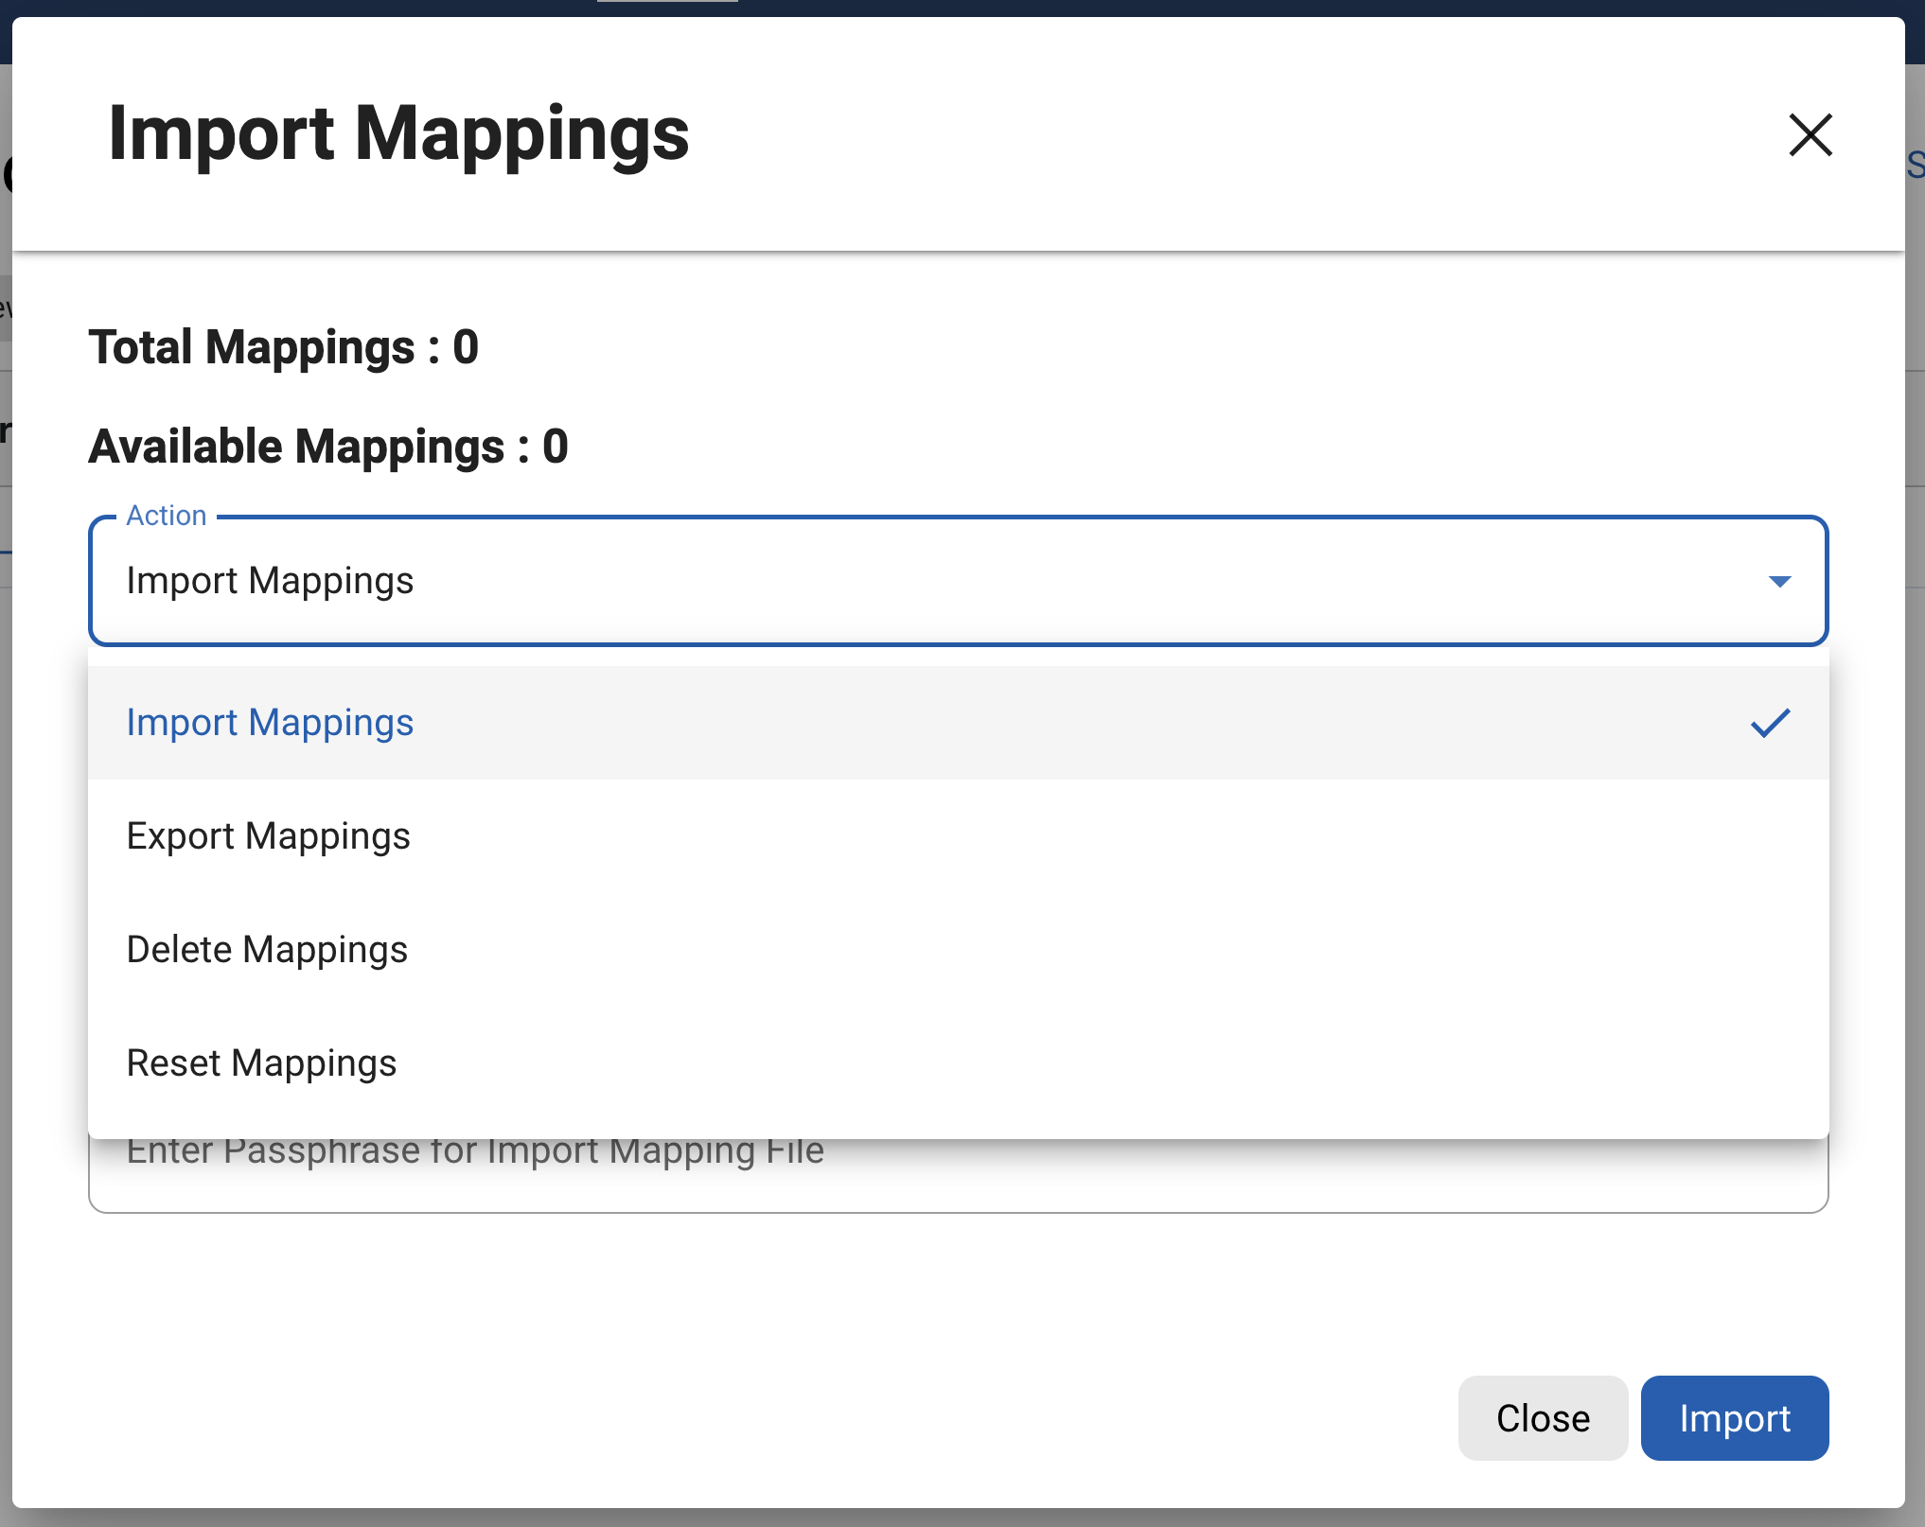Confirm selection by clicking dropdown check indicator
The image size is (1925, 1527).
tap(1769, 722)
